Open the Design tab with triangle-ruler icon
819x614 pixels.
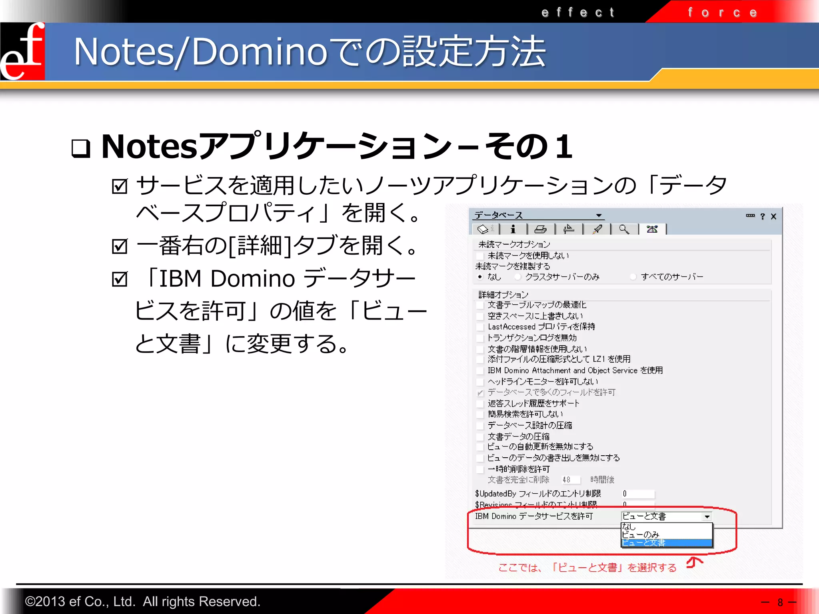tap(569, 229)
